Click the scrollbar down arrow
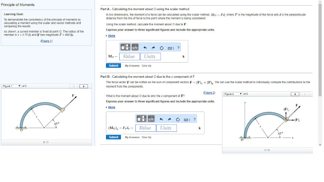The height and width of the screenshot is (182, 324). pyautogui.click(x=320, y=145)
